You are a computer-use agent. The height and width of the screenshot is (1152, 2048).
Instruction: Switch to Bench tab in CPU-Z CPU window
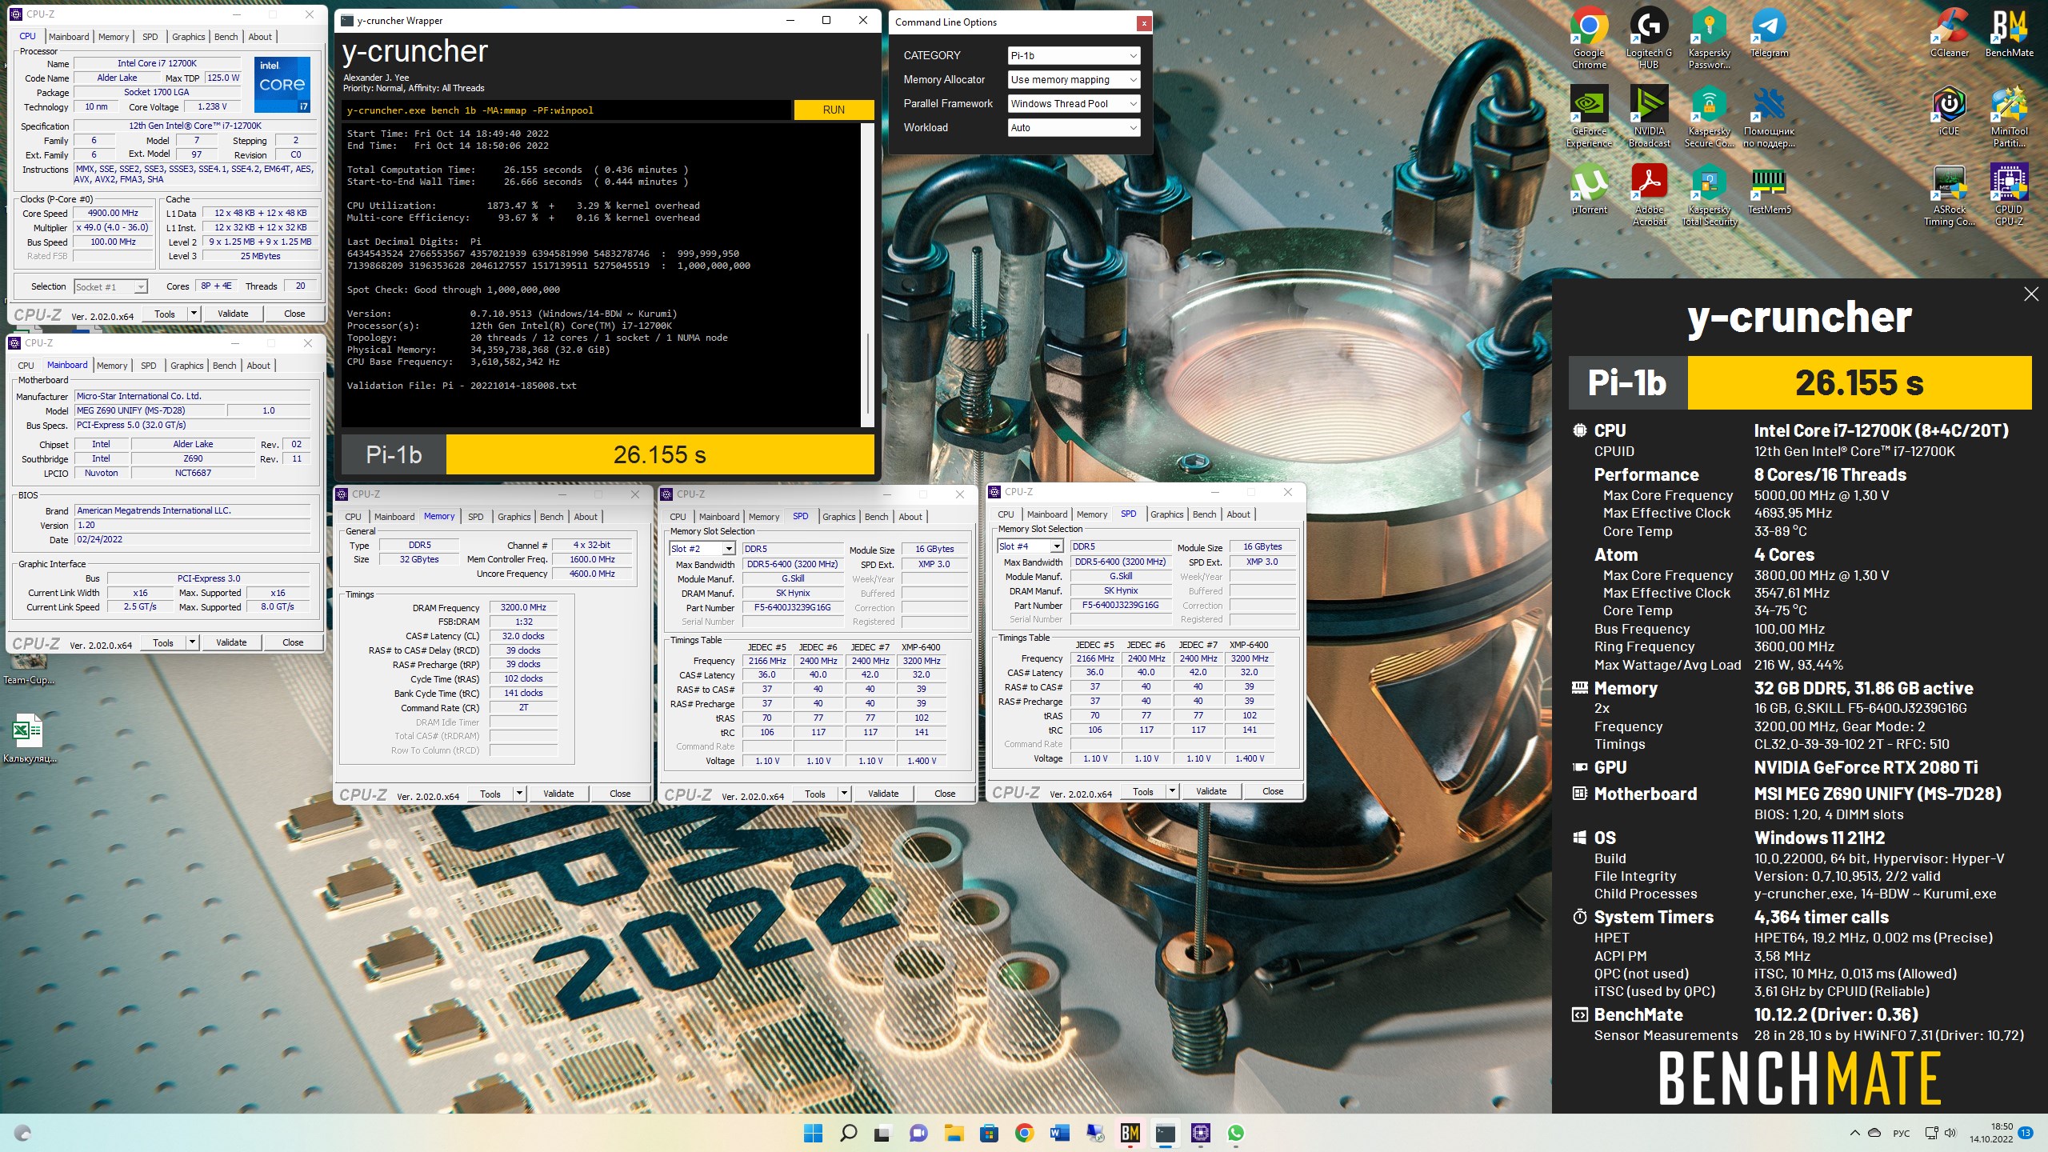226,37
